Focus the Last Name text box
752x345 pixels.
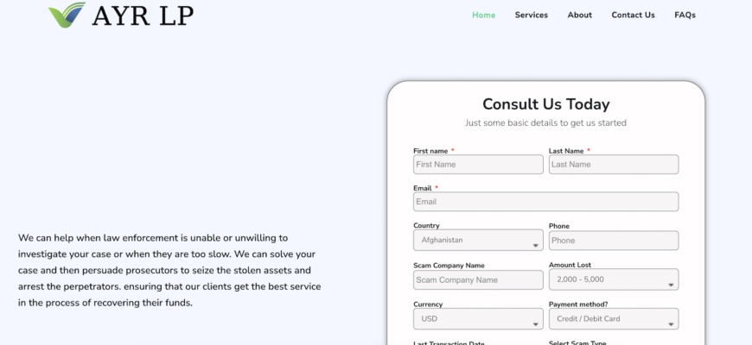click(614, 165)
